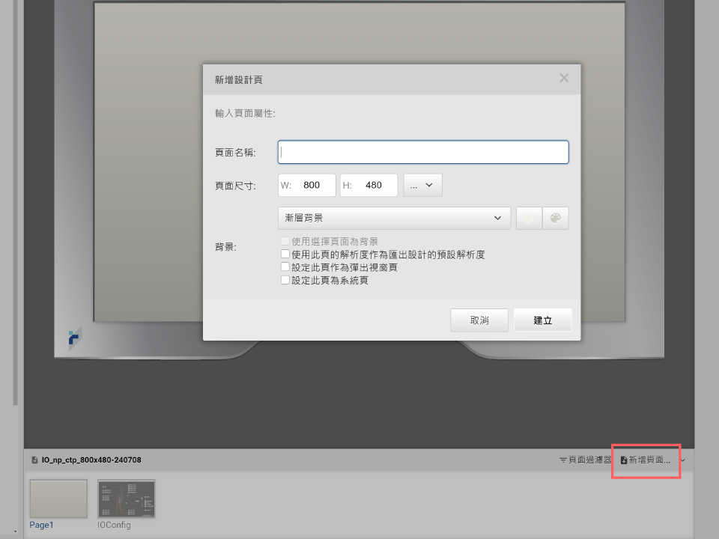
Task: Click inside the 頁面名稱 input field
Action: [x=422, y=151]
